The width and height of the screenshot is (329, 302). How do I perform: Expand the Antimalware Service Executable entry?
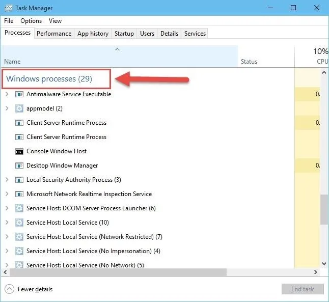pyautogui.click(x=7, y=94)
